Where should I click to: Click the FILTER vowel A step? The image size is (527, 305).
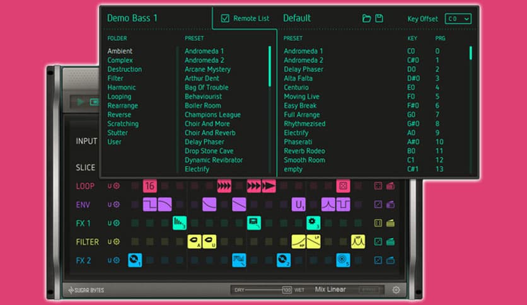tap(194, 241)
